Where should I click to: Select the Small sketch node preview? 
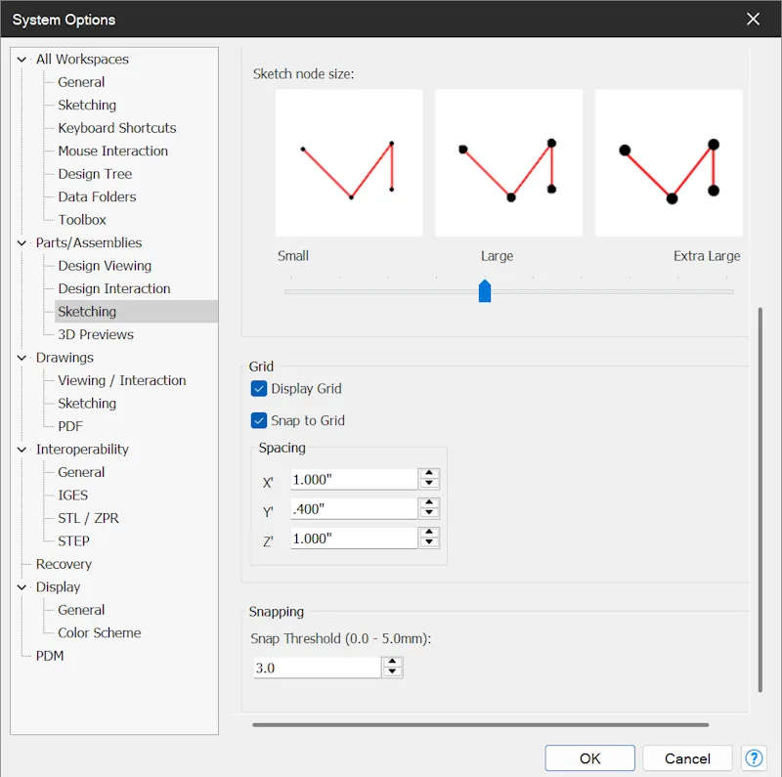(349, 162)
